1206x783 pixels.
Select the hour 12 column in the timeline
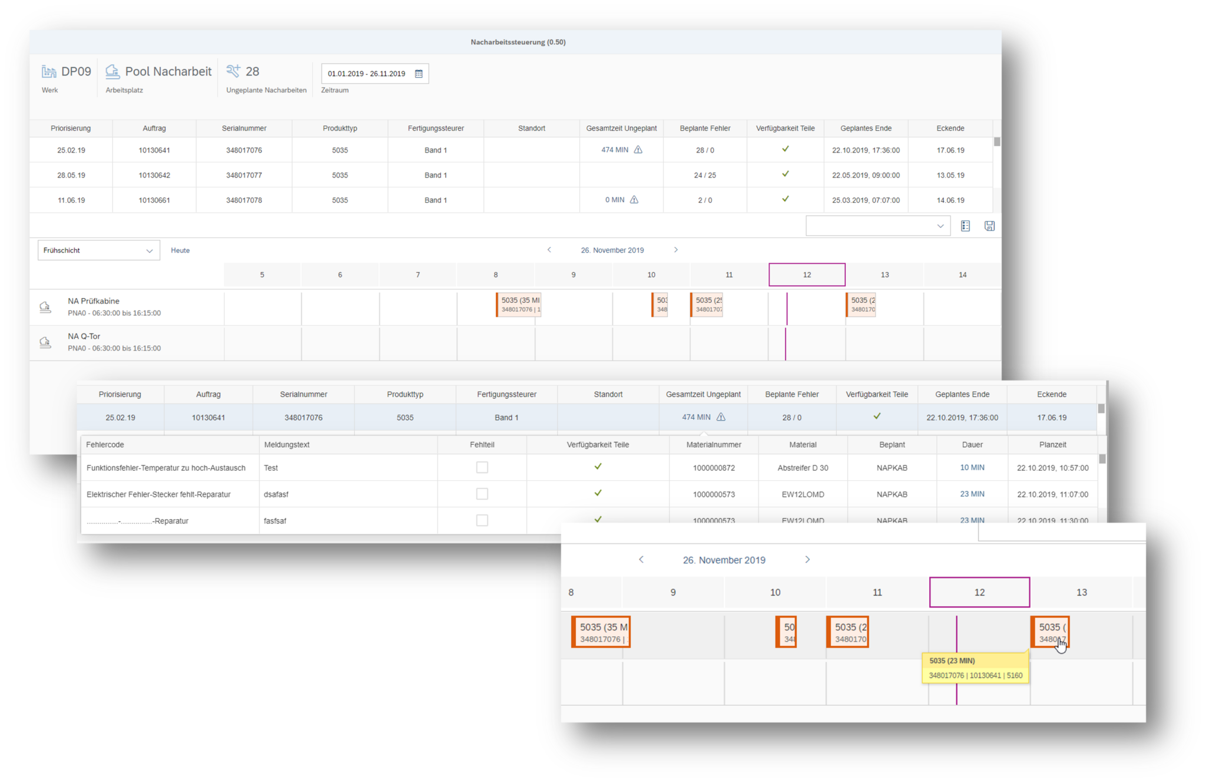click(x=807, y=275)
